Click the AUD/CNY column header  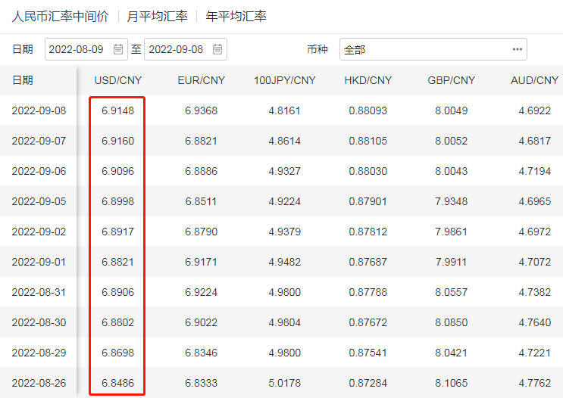534,80
